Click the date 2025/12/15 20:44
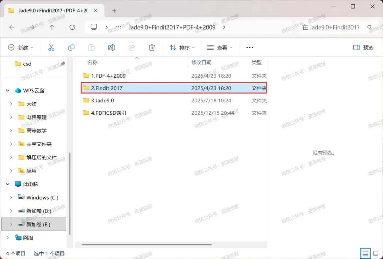The height and width of the screenshot is (259, 383). tap(213, 113)
